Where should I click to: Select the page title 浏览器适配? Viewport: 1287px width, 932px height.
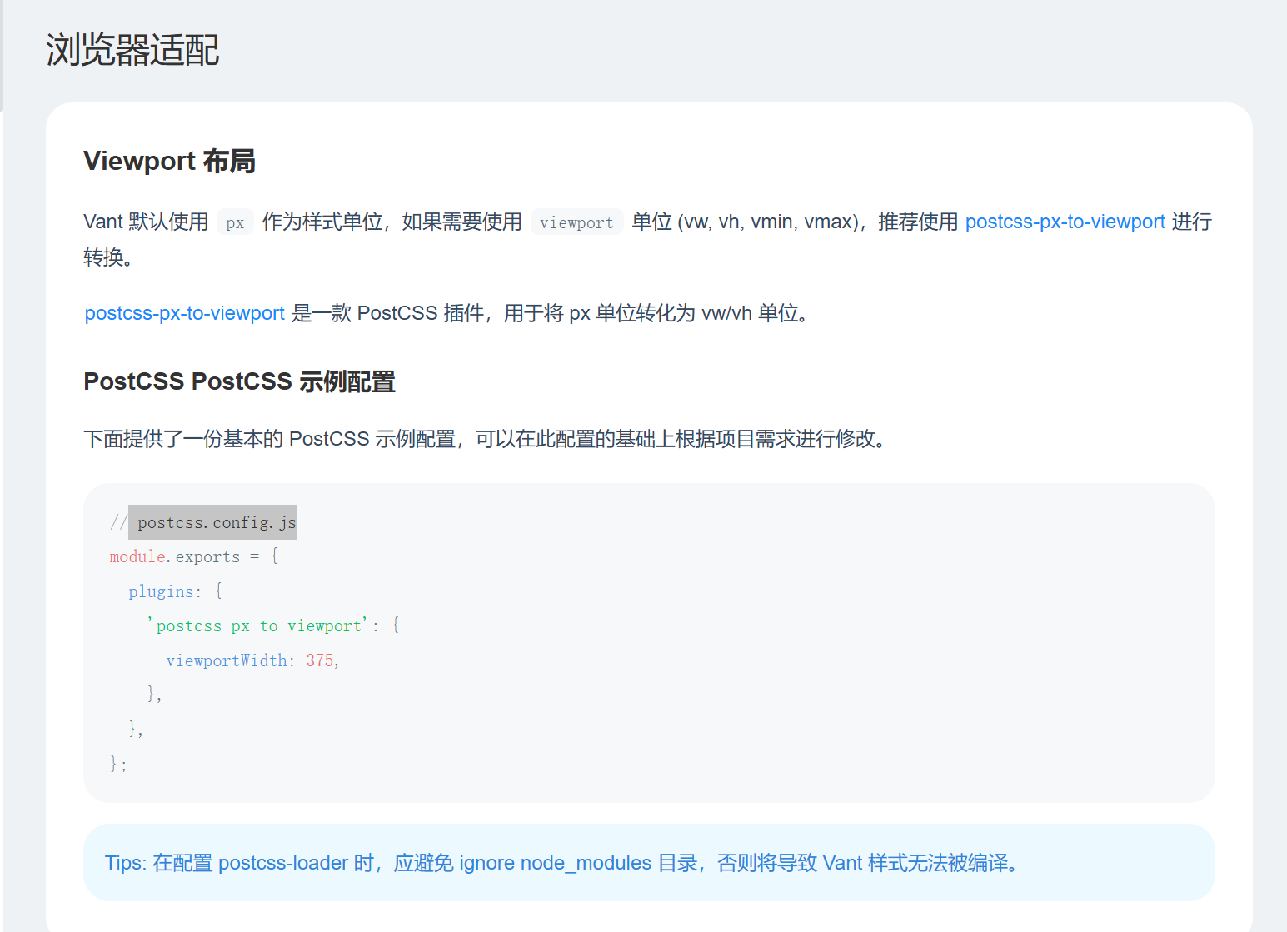[x=132, y=50]
